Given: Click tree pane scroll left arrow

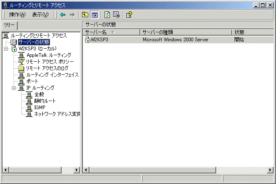Looking at the screenshot, I should 6,170.
